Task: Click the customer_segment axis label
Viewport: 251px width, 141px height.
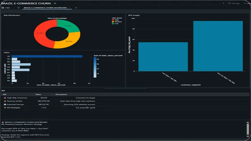Action: click(x=191, y=85)
